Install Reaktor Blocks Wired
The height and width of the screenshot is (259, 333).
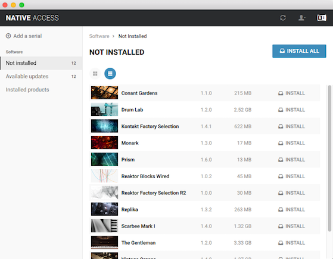tap(291, 176)
